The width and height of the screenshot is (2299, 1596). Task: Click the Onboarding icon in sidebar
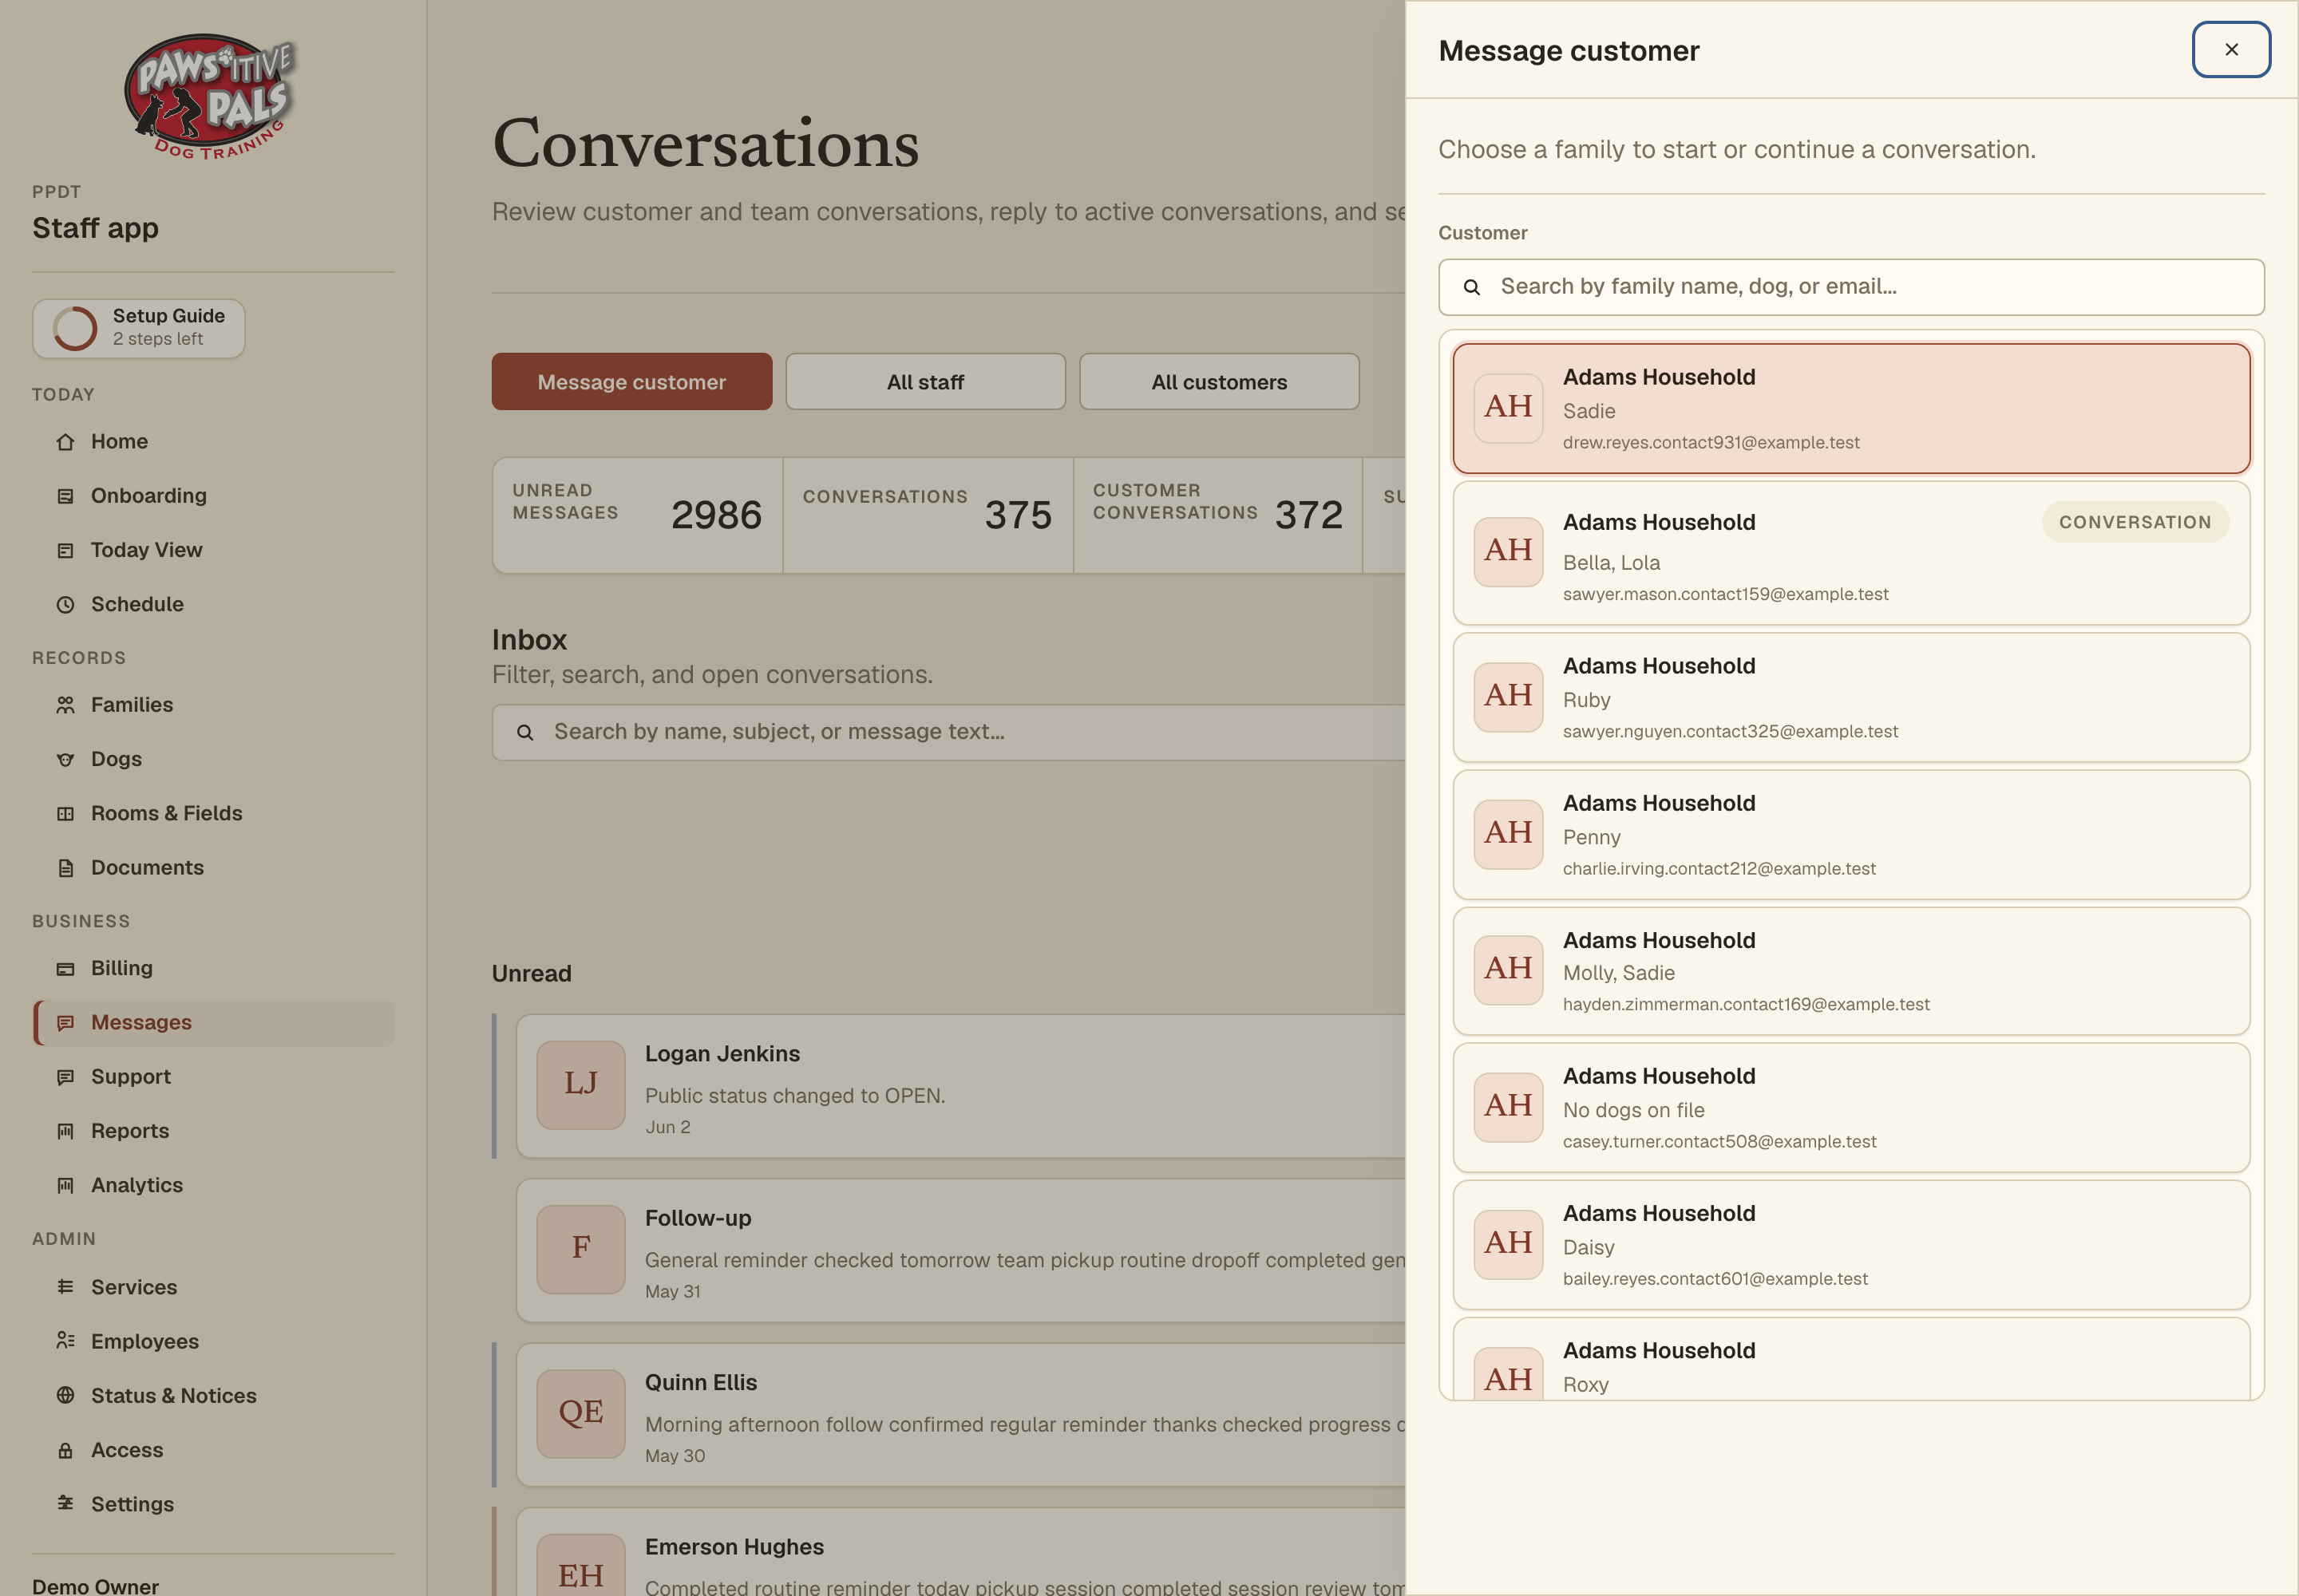point(65,496)
